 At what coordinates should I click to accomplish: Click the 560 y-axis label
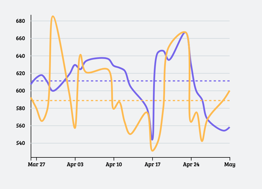[21, 126]
